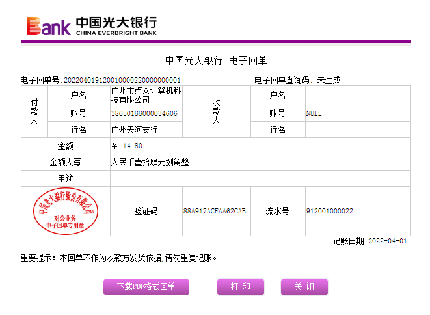Screen dimensions: 430x315
Task: Click the amount value ¥ 14.80
Action: [128, 146]
